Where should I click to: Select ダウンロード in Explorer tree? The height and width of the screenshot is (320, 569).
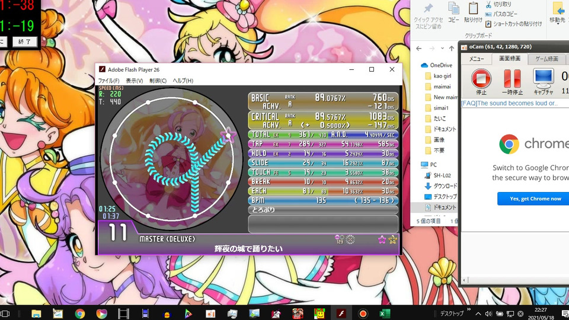click(x=440, y=185)
